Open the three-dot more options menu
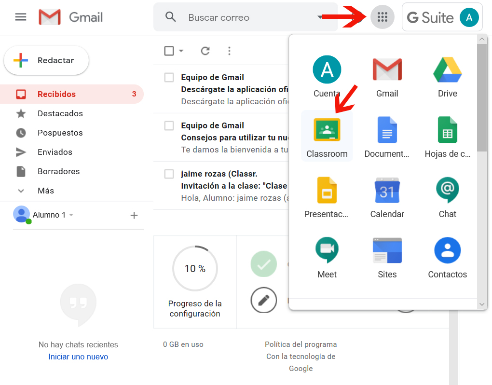The height and width of the screenshot is (385, 492). click(x=230, y=51)
